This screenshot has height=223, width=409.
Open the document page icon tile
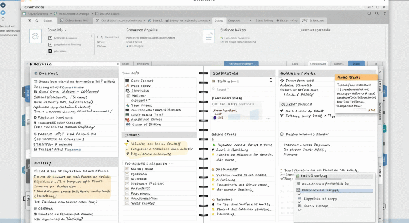[x=209, y=36]
